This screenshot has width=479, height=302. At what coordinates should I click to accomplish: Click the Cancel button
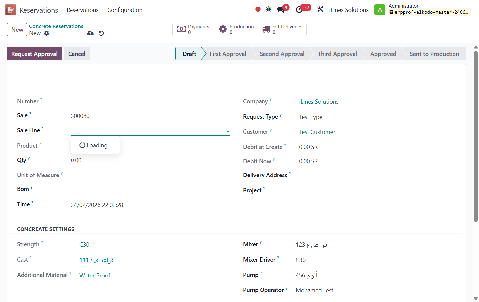[77, 54]
